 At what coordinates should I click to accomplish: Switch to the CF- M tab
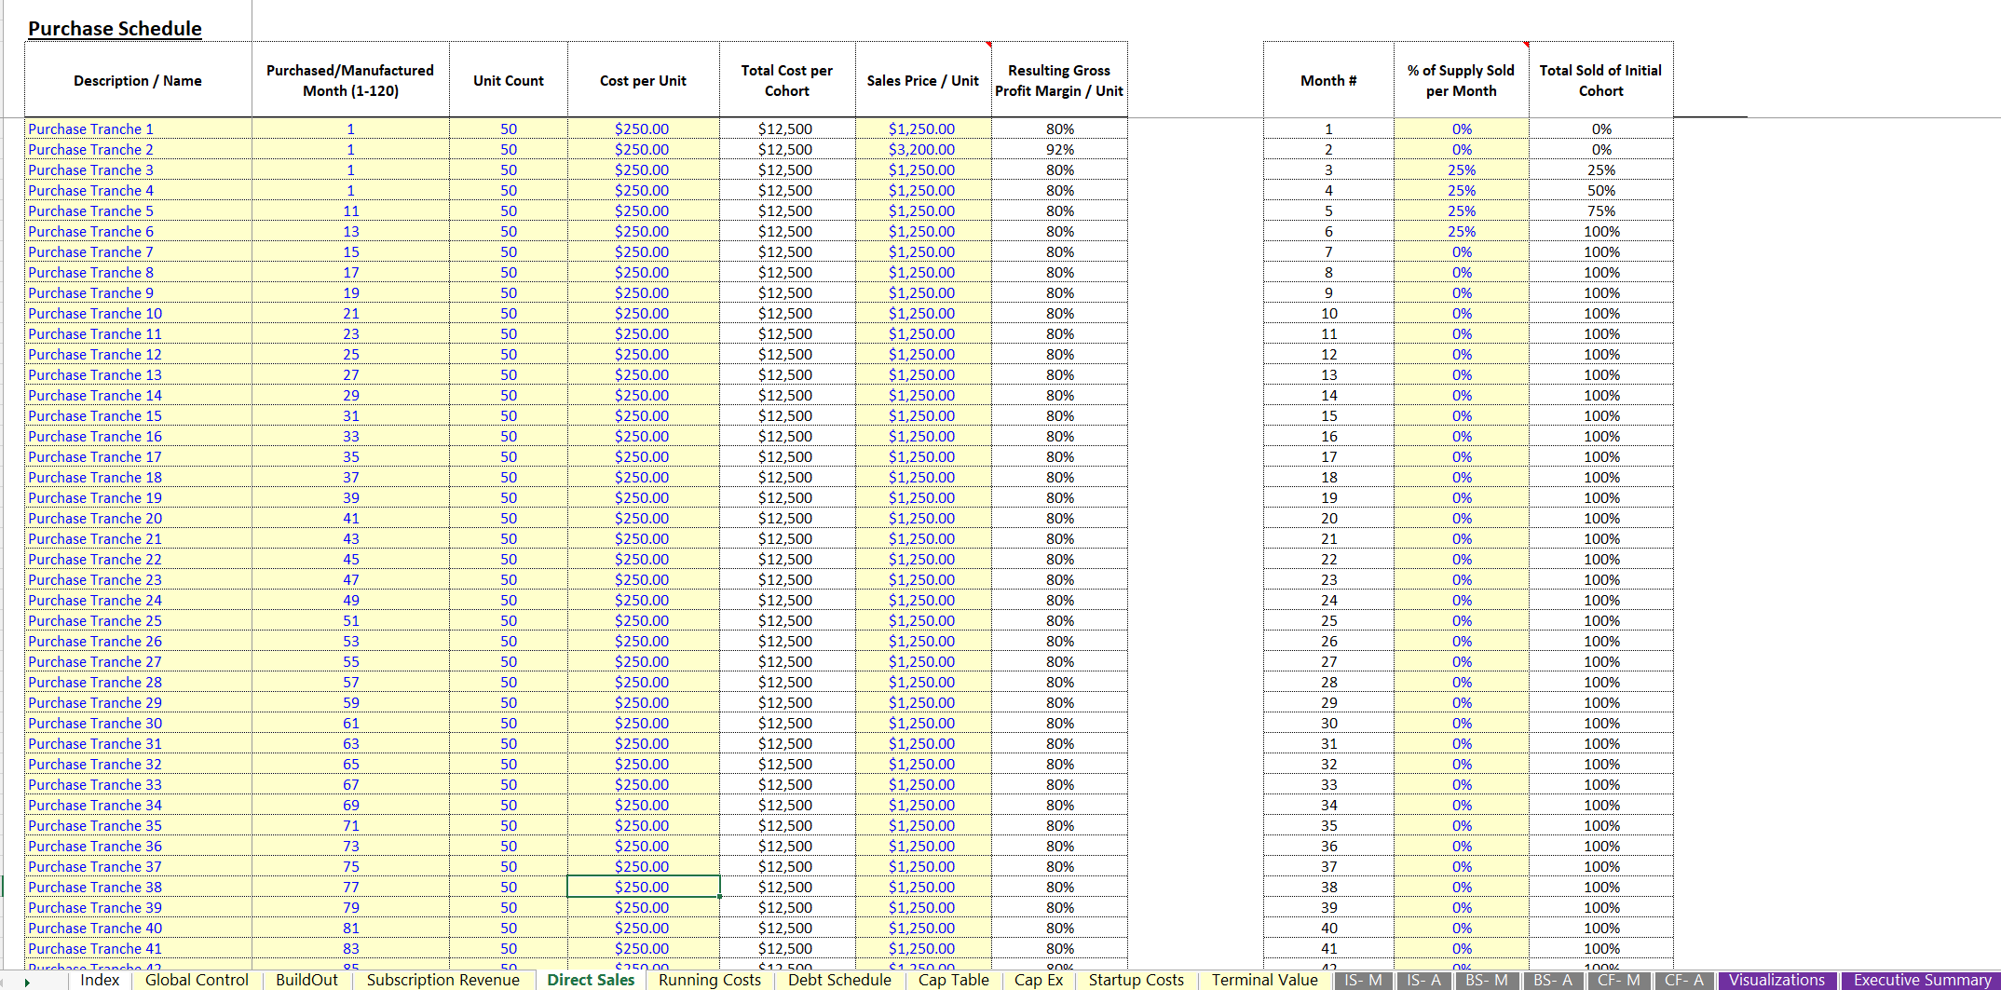1619,981
